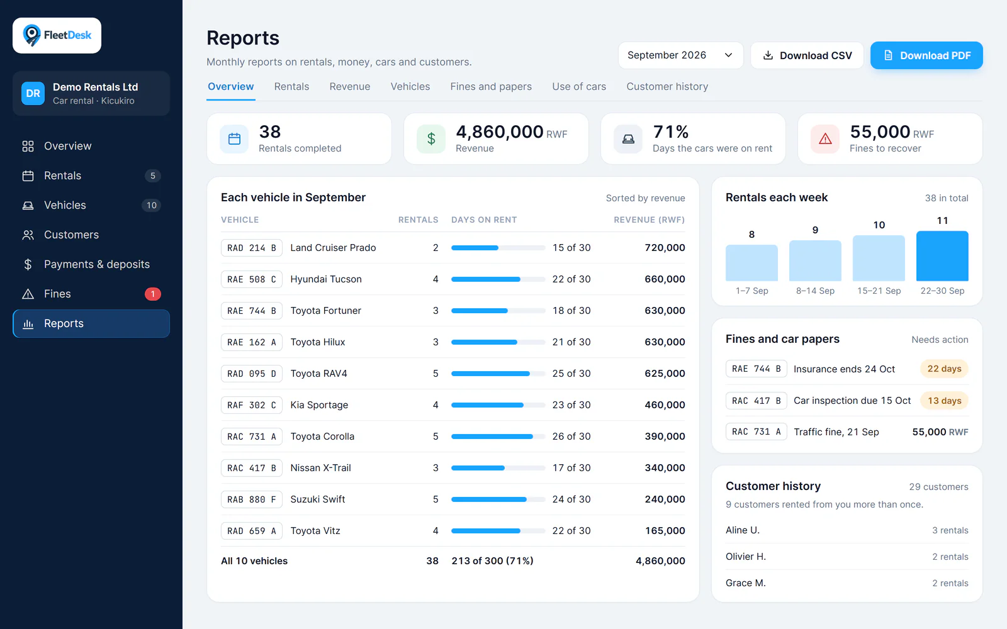The height and width of the screenshot is (629, 1007).
Task: Click the Reports bar chart icon in sidebar
Action: click(x=28, y=323)
